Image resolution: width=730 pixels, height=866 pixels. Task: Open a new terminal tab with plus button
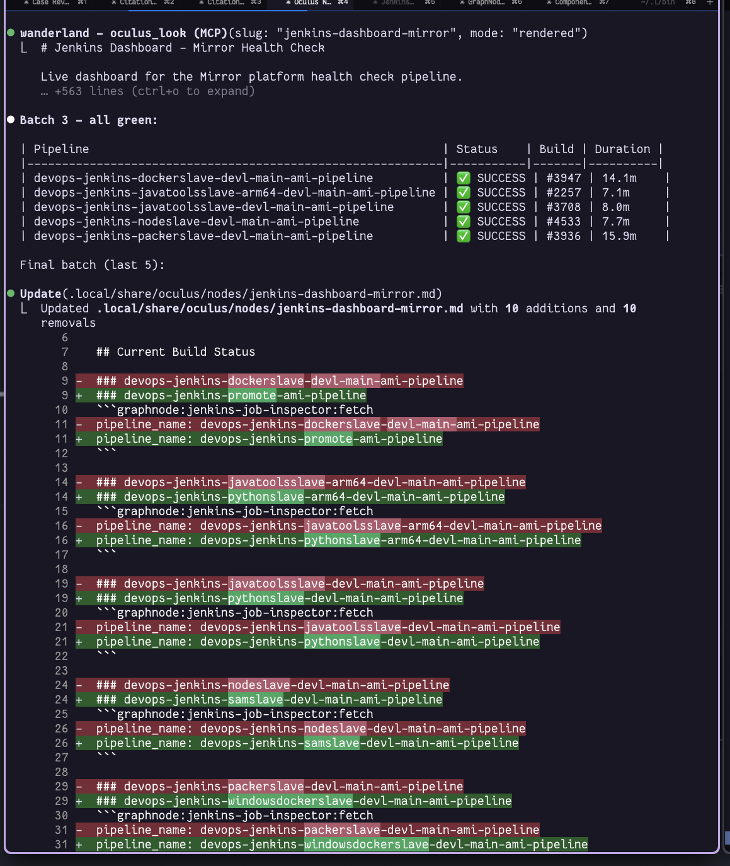(710, 3)
